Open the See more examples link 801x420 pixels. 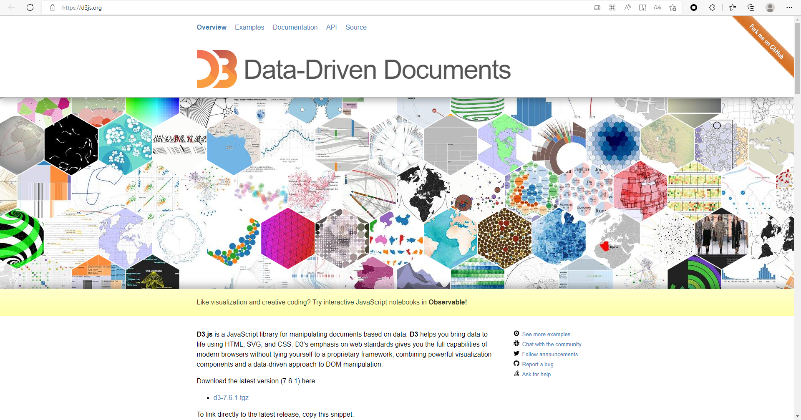[546, 334]
